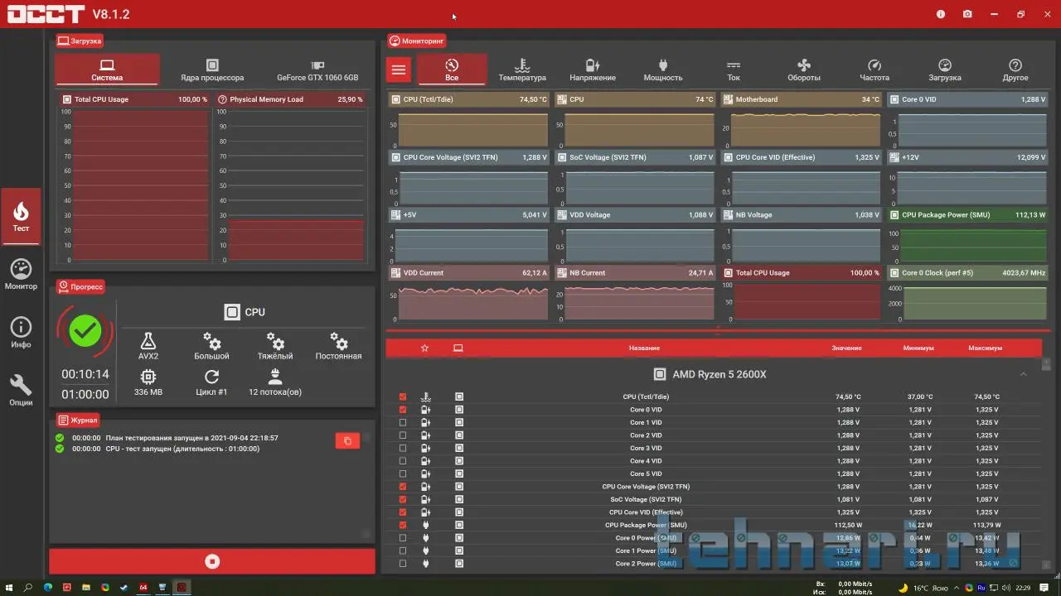
Task: Open the Windows Start menu
Action: pos(9,588)
